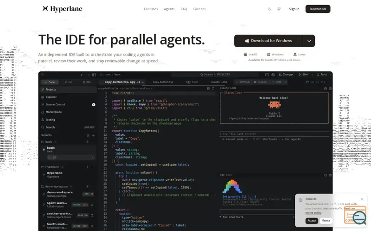Click the Terminal button in tab bar
Image resolution: width=371 pixels, height=231 pixels.
click(243, 82)
